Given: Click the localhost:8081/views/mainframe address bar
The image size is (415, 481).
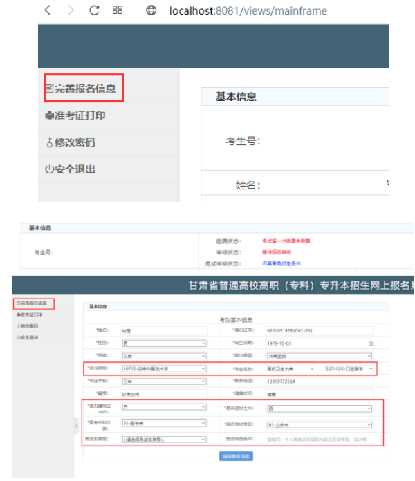Looking at the screenshot, I should point(248,11).
